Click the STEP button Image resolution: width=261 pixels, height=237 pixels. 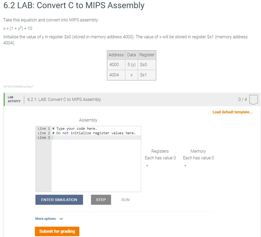click(x=101, y=199)
